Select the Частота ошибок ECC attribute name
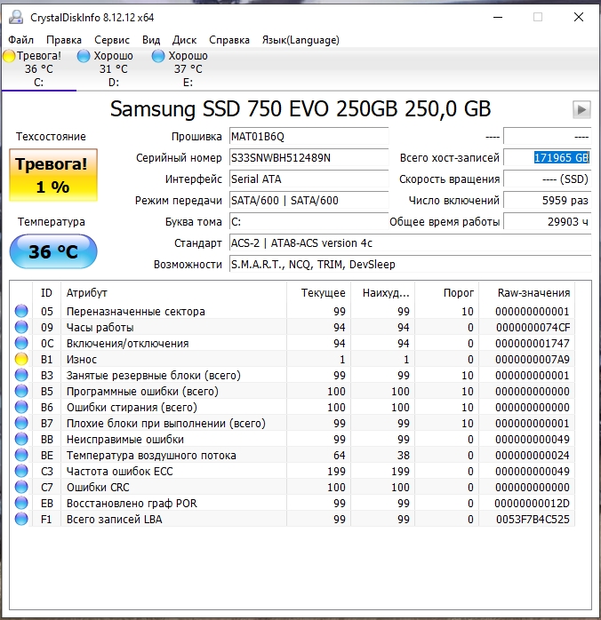The width and height of the screenshot is (601, 620). (119, 472)
